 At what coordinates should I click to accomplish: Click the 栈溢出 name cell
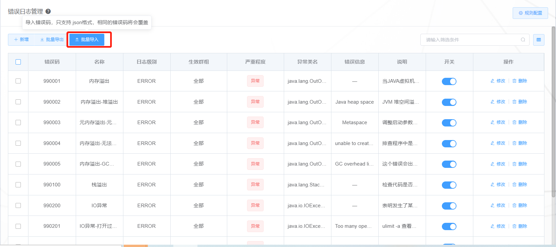click(99, 185)
